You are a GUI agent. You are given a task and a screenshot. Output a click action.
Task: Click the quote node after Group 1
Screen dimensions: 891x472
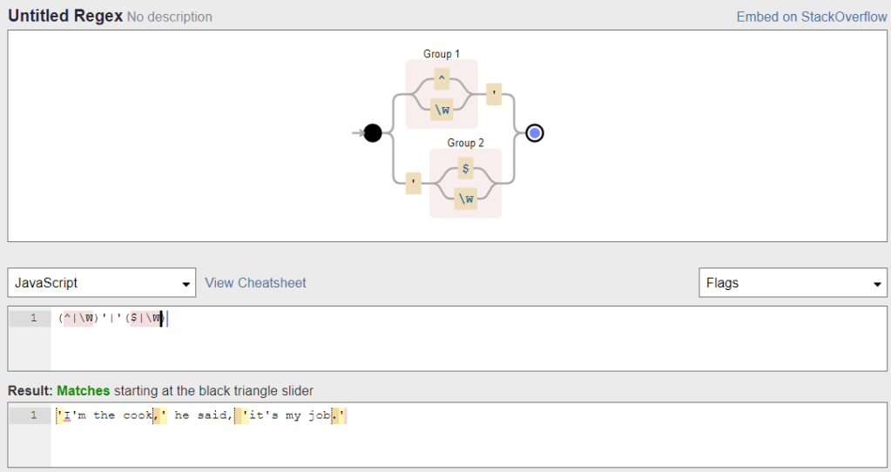pyautogui.click(x=494, y=94)
